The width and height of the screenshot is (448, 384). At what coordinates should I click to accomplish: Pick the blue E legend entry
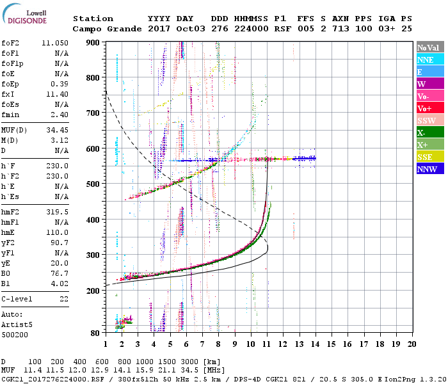click(x=429, y=72)
